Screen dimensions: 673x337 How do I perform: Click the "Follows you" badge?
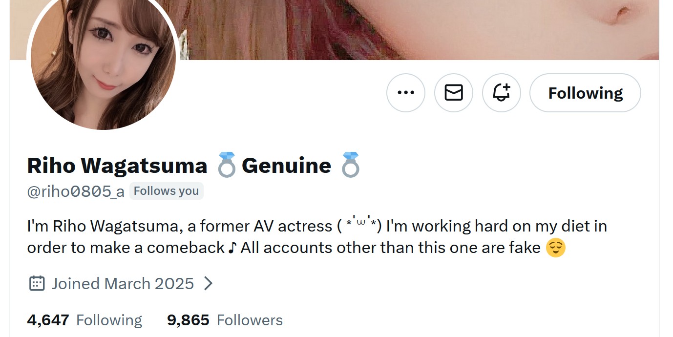point(166,191)
